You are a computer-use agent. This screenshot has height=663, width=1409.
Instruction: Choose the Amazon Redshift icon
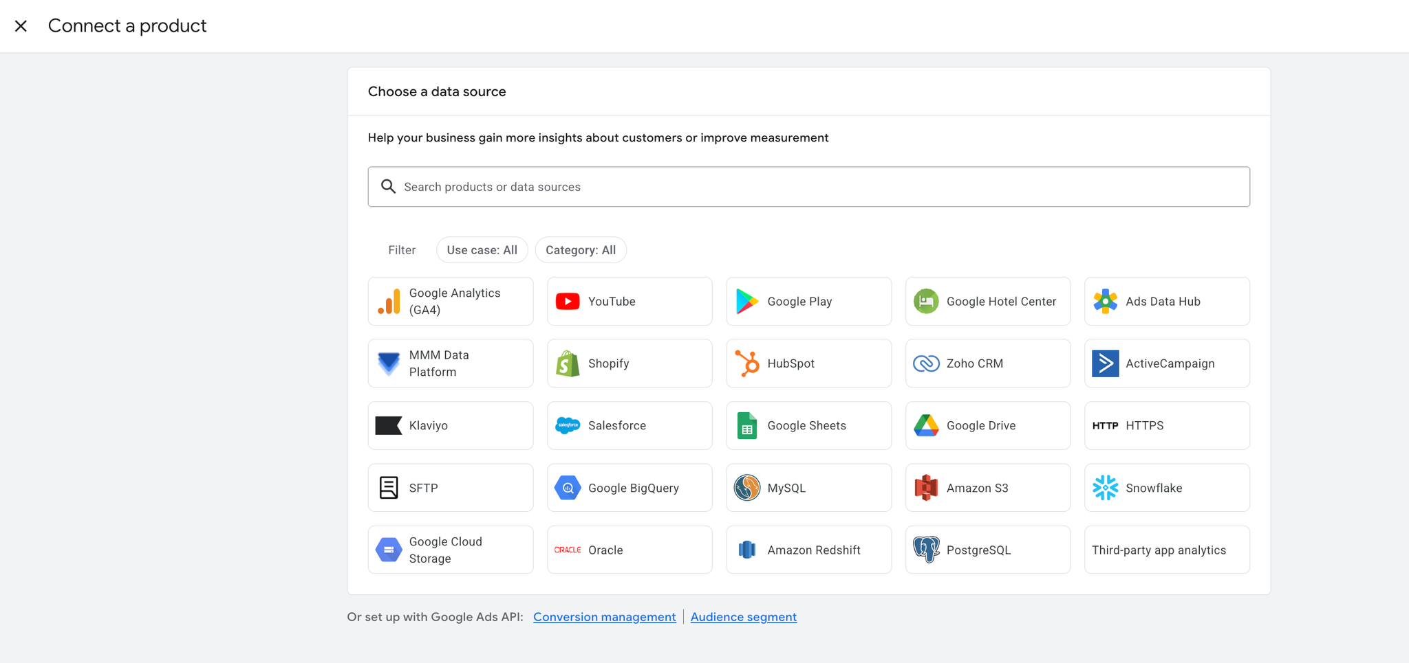coord(747,550)
